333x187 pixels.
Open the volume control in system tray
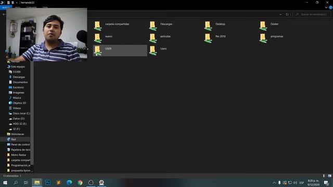point(295,182)
